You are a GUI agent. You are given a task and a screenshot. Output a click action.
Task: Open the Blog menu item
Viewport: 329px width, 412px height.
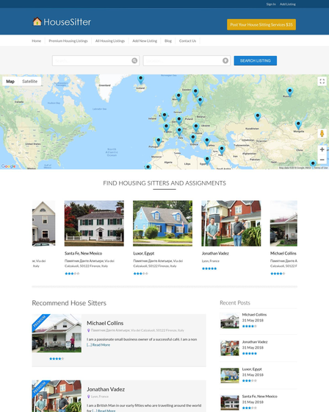[x=168, y=40]
